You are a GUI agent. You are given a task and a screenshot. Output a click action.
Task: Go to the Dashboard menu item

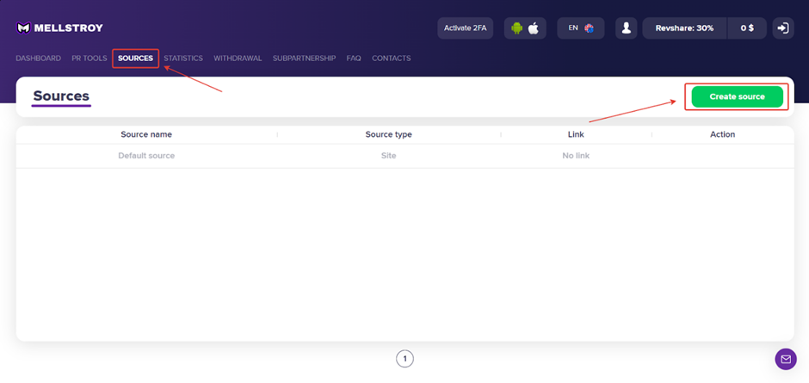point(38,59)
